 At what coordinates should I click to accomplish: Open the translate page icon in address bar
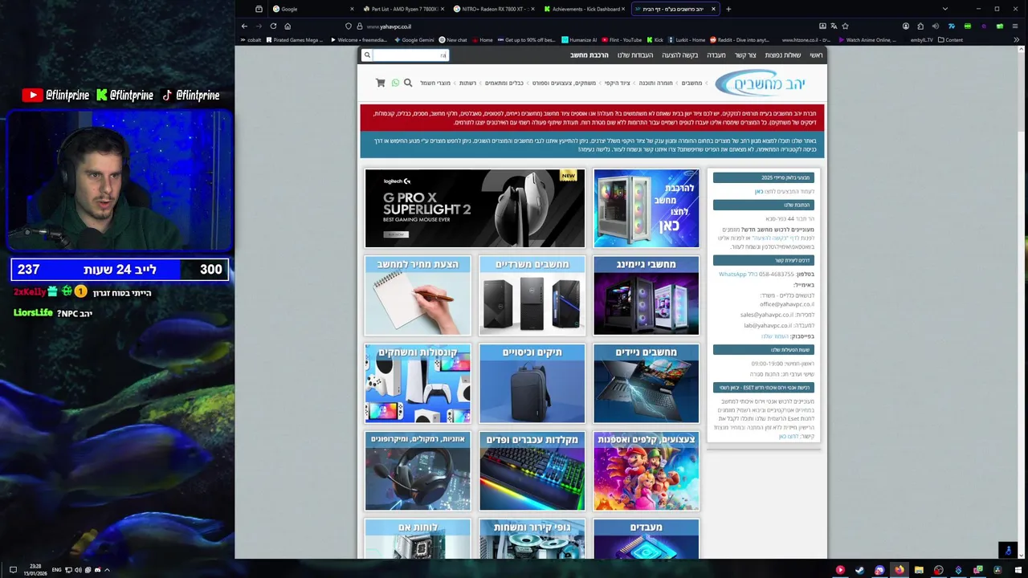(x=834, y=26)
